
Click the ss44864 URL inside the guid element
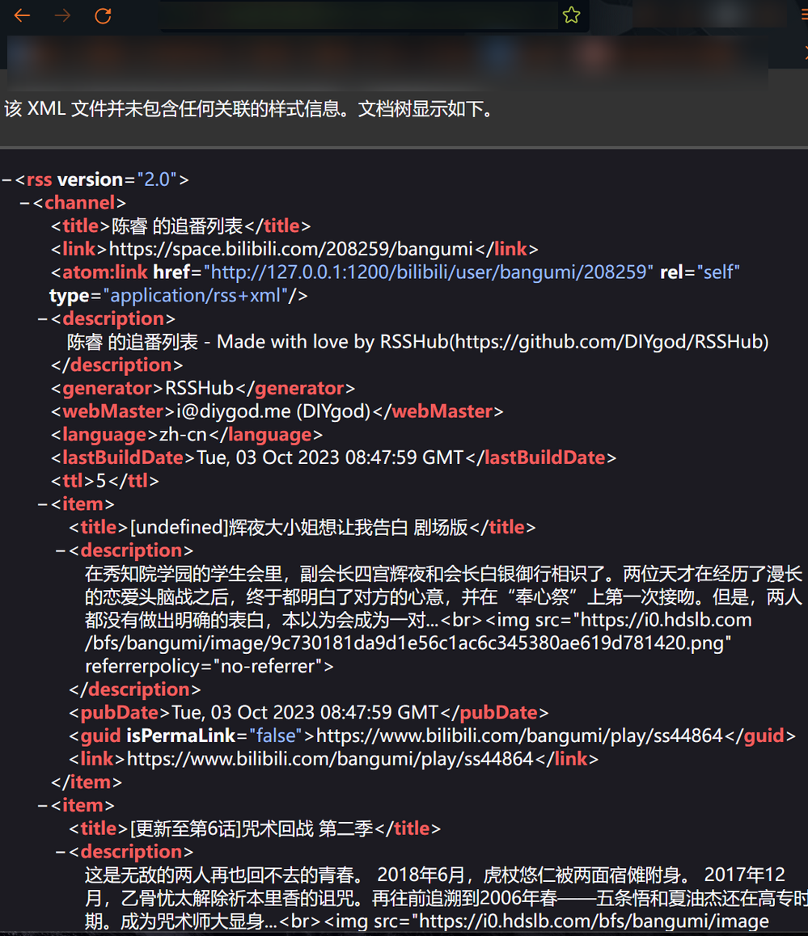pos(518,736)
